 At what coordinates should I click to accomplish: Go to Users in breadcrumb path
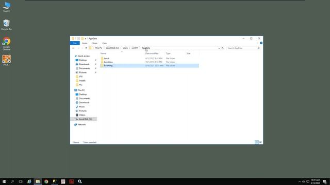point(125,48)
